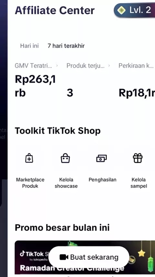
Task: Tap the Marketplace Produk label
Action: (x=30, y=183)
